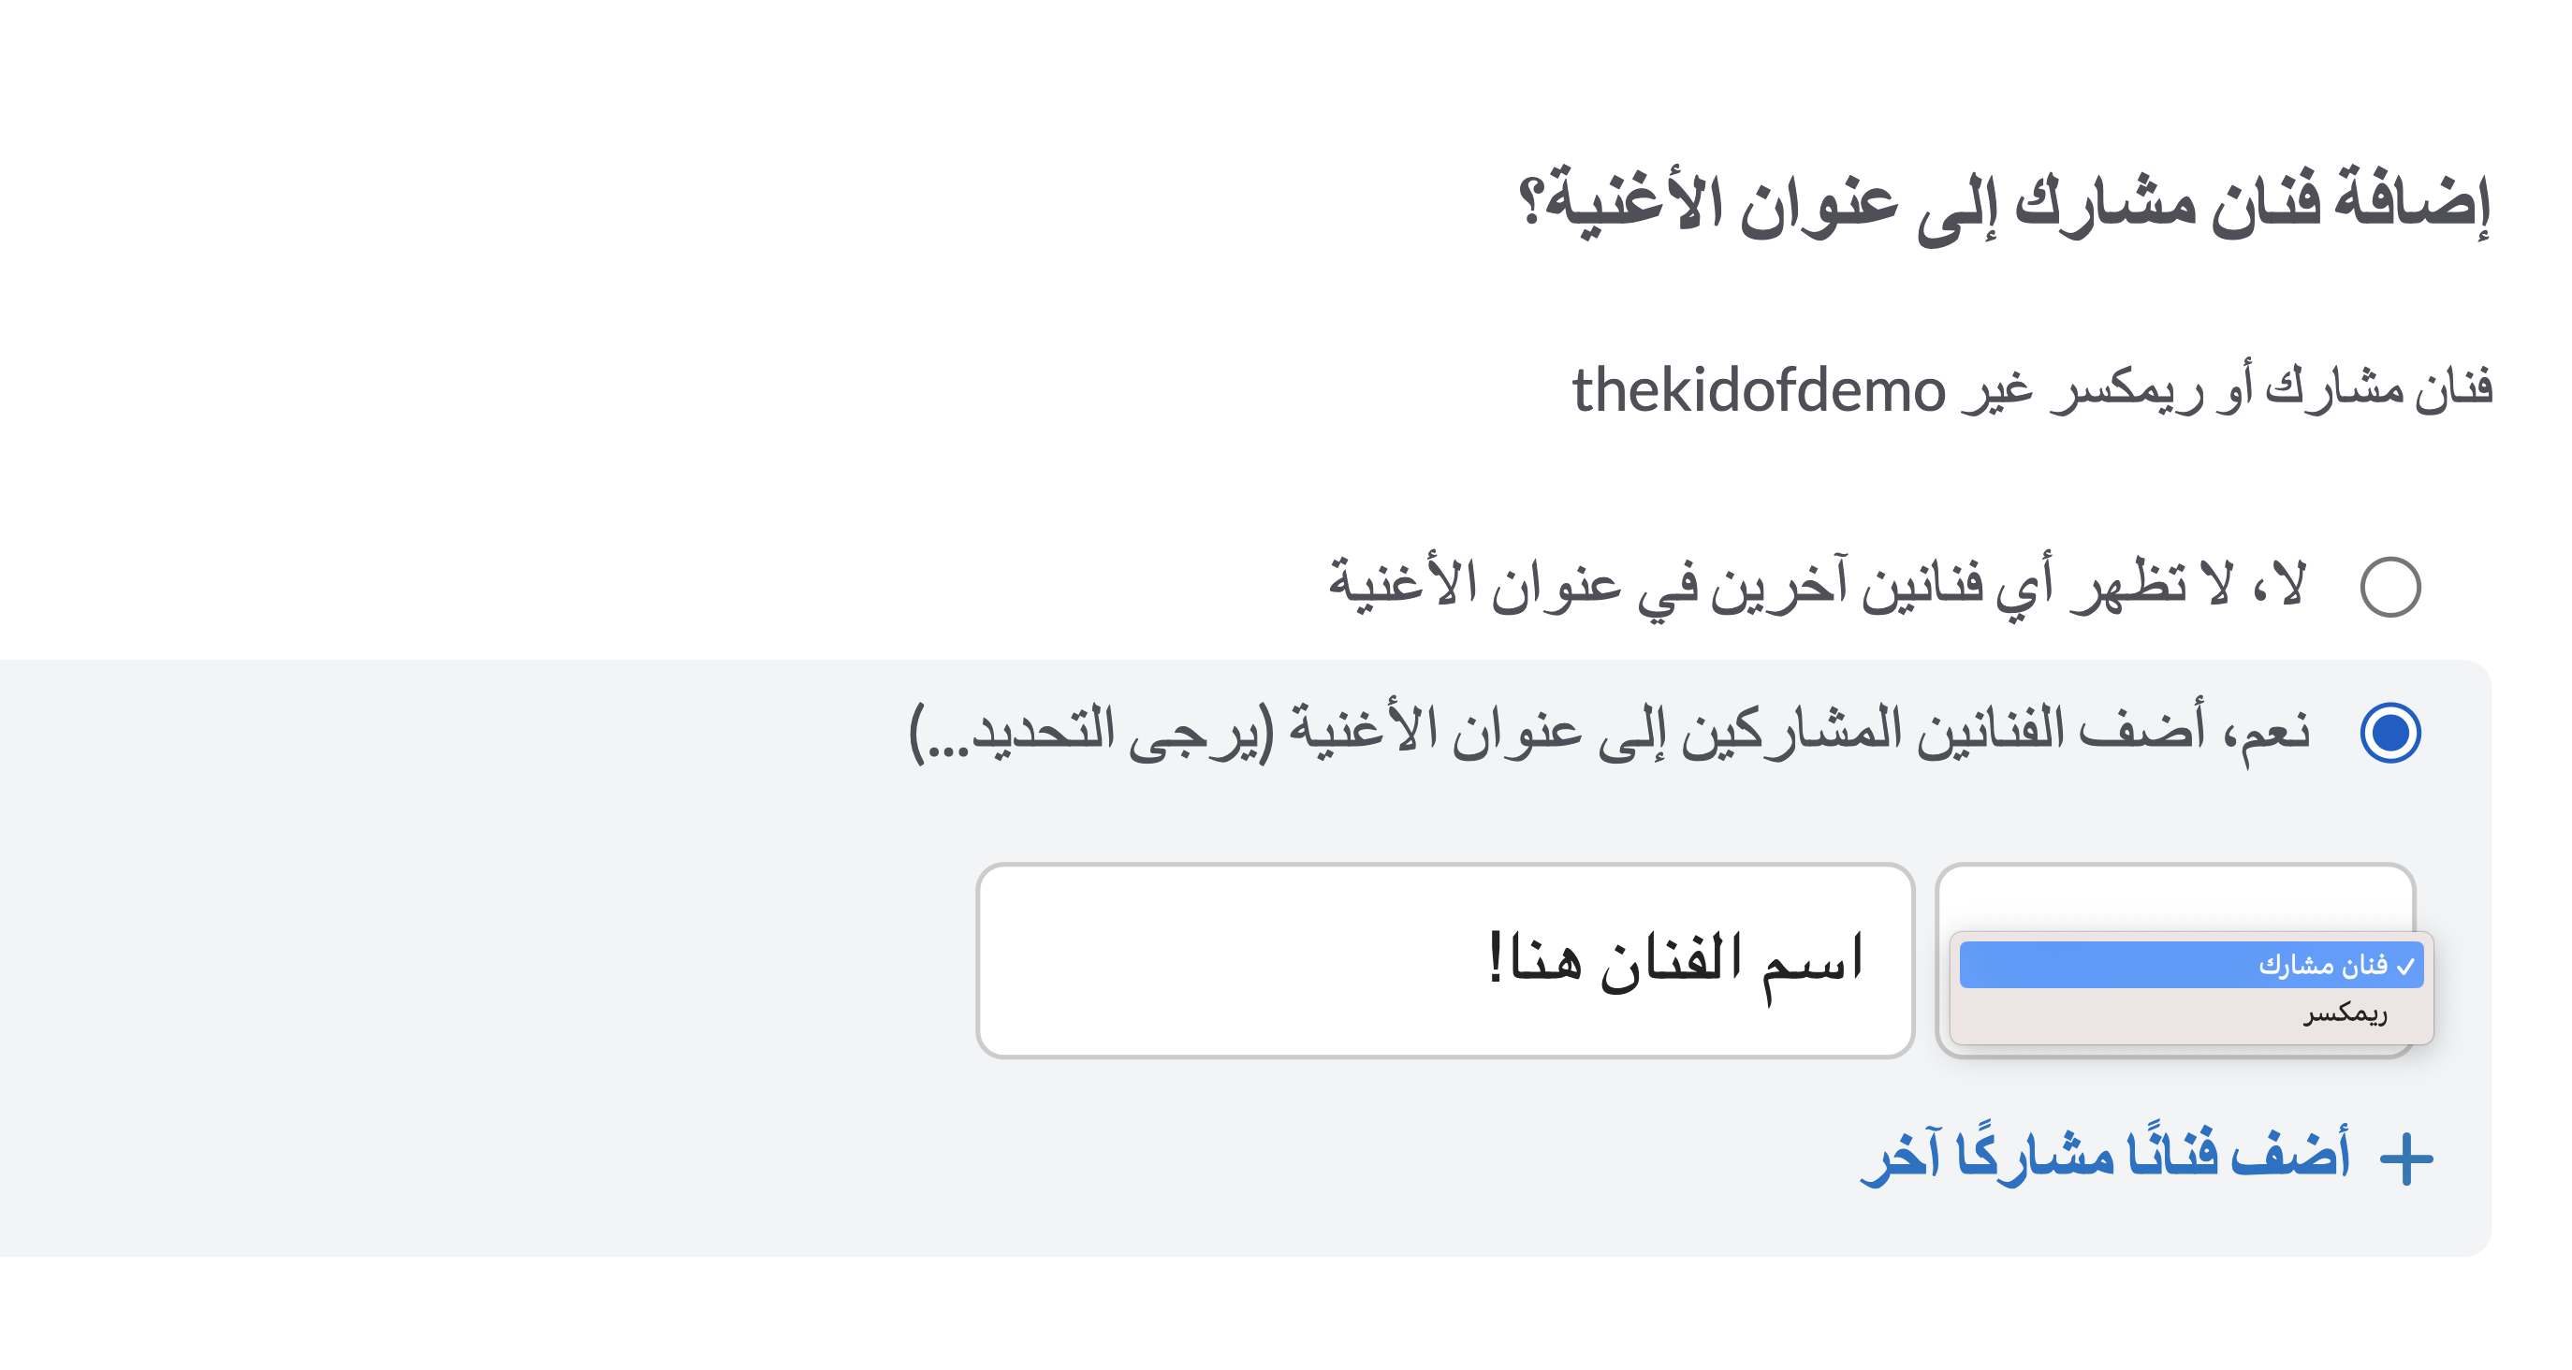Click the (يرجى التحديد...) hint text
The image size is (2572, 1370).
click(x=1091, y=731)
